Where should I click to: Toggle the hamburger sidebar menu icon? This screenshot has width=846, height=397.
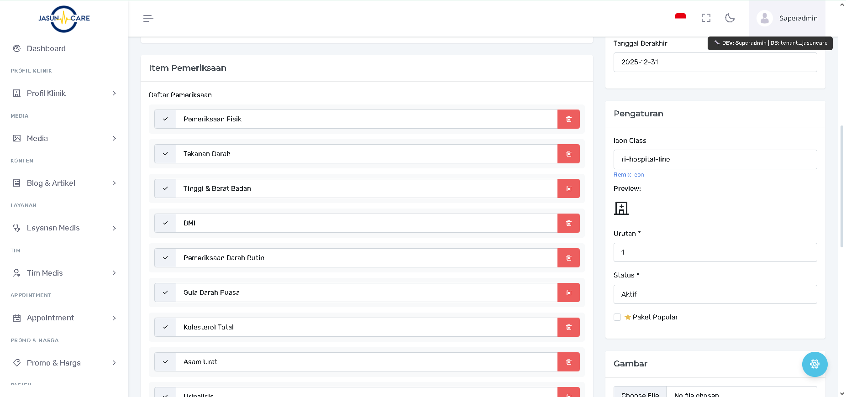(148, 18)
